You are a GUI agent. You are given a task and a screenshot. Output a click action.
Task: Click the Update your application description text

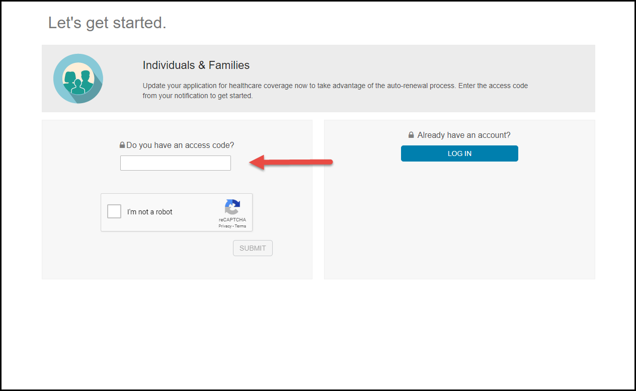pyautogui.click(x=336, y=91)
